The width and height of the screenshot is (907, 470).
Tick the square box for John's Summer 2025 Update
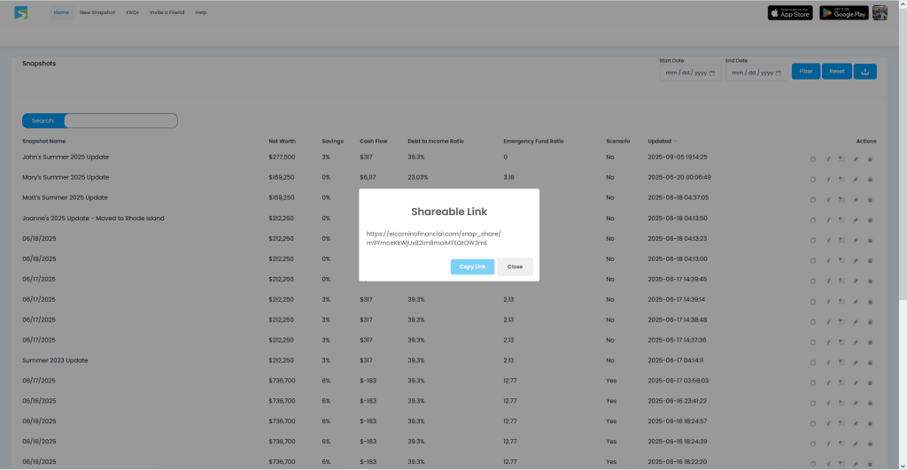[x=813, y=159]
